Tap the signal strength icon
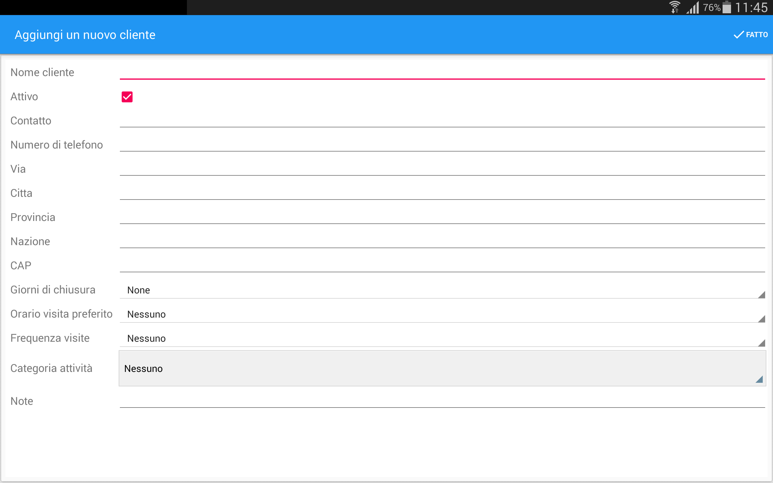 (692, 7)
